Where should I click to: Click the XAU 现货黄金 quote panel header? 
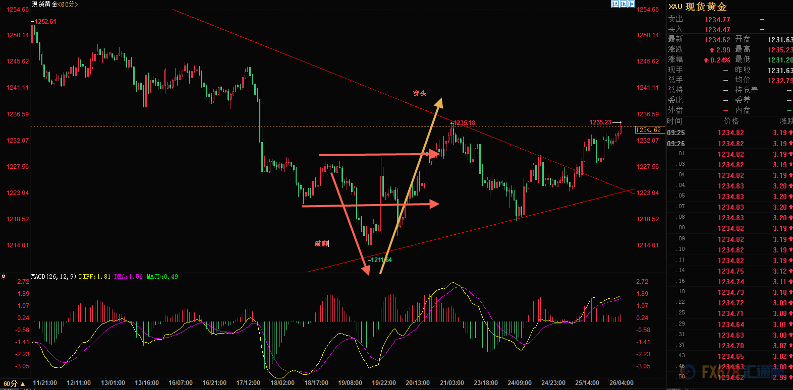[x=698, y=7]
